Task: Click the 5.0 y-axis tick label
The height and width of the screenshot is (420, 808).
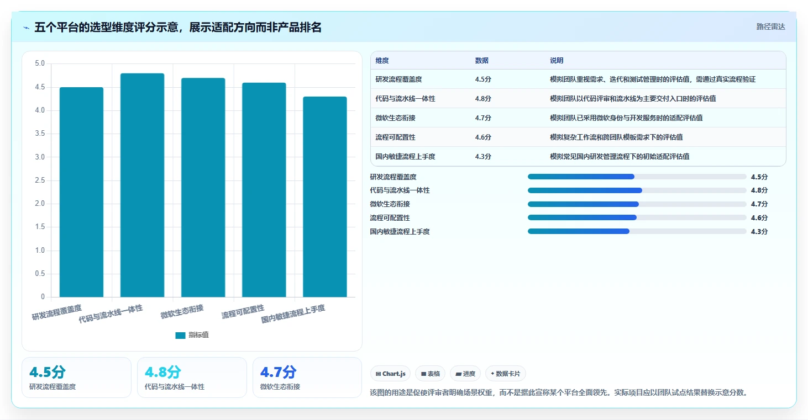Action: (x=40, y=63)
